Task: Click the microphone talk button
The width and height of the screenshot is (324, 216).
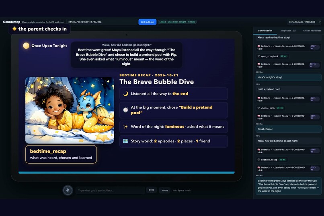Action: [68, 190]
